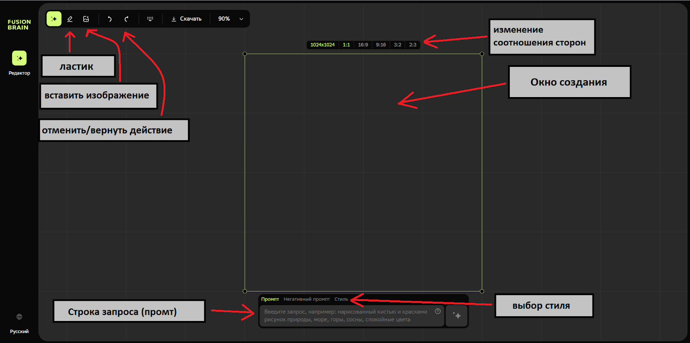Open the Редактор sidebar item
690x343 pixels.
[19, 63]
